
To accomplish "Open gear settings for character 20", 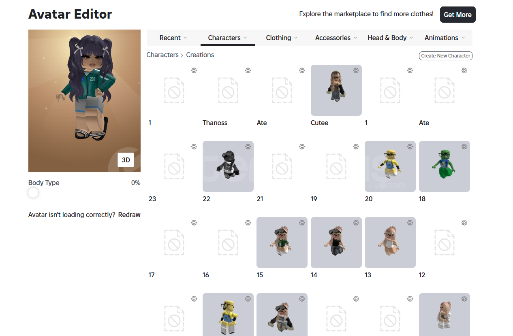I will pyautogui.click(x=410, y=147).
